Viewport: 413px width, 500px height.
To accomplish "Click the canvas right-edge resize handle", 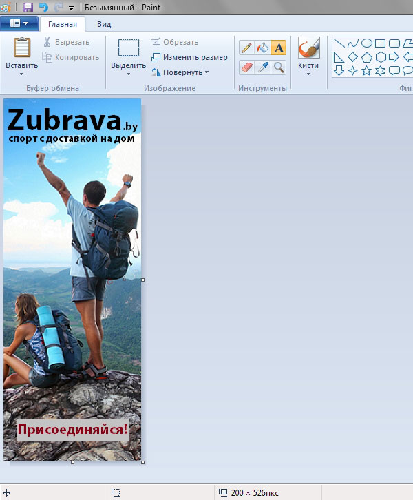I will point(142,280).
